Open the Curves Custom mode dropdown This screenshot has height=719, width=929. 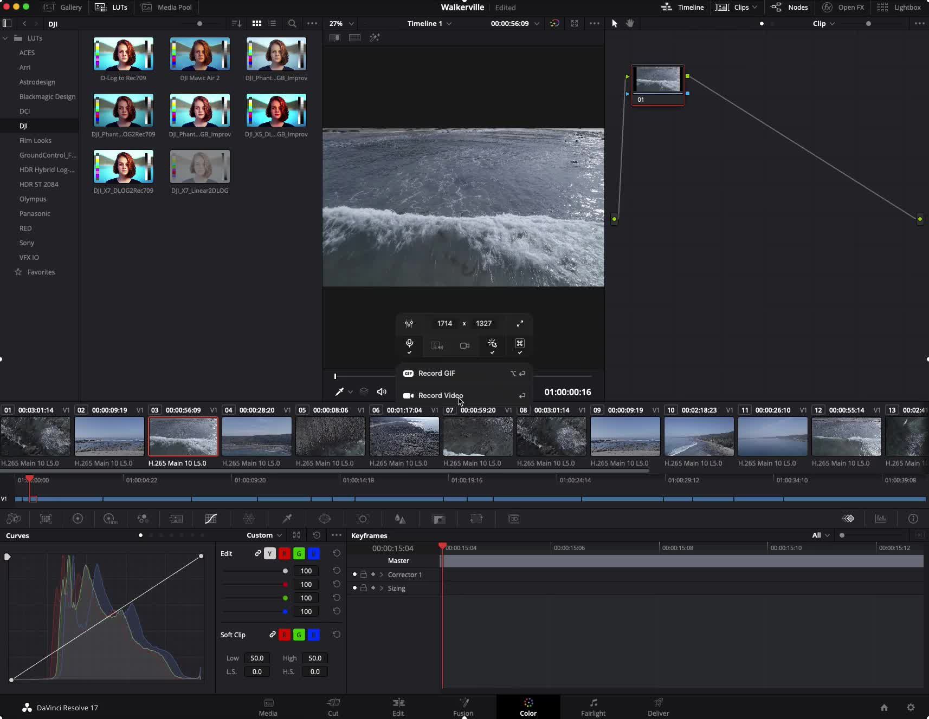(264, 535)
